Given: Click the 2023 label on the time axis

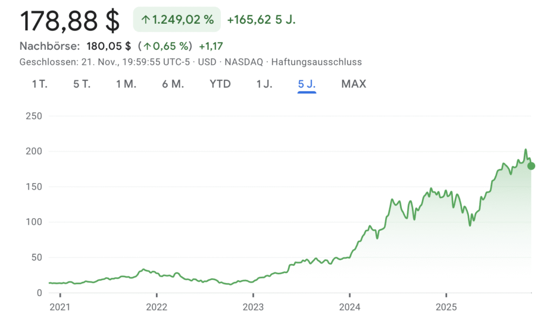Looking at the screenshot, I should click(x=253, y=307).
